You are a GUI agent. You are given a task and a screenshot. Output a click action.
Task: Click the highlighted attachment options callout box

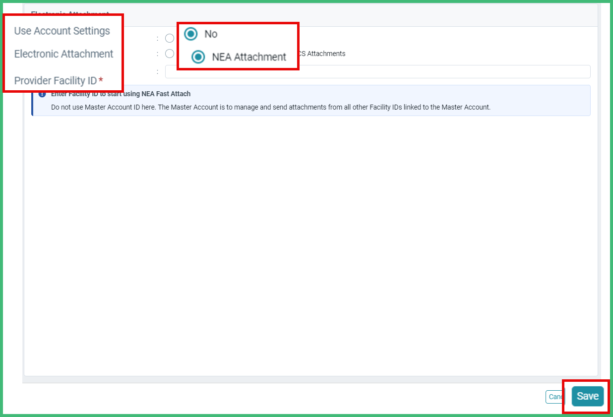pos(238,46)
